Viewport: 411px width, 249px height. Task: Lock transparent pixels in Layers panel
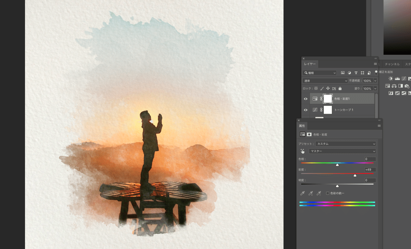[x=316, y=88]
